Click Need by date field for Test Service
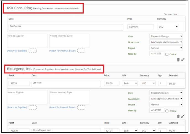 (x=157, y=54)
